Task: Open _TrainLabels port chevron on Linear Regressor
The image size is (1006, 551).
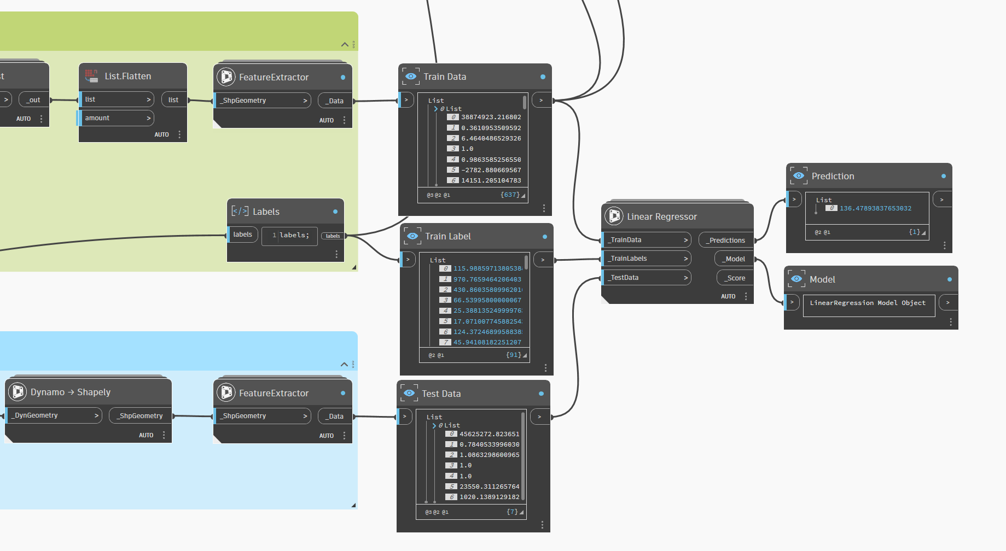Action: point(685,259)
